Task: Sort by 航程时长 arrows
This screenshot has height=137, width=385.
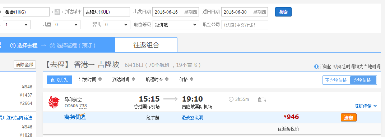Action: [x=167, y=79]
